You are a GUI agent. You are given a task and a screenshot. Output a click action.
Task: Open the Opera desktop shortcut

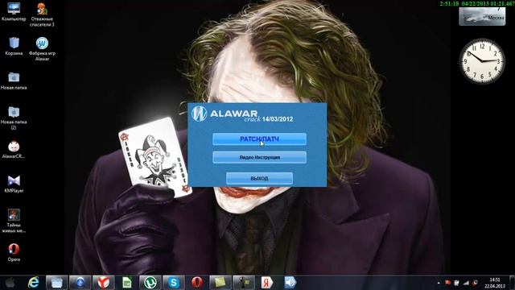tap(14, 252)
